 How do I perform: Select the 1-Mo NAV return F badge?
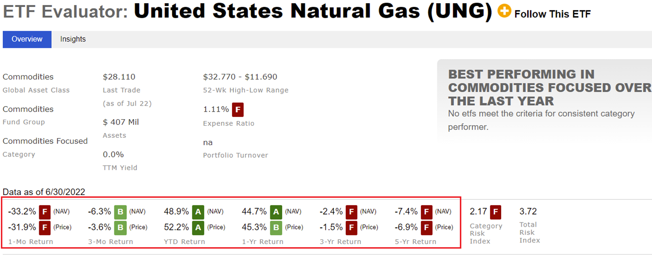click(x=45, y=212)
